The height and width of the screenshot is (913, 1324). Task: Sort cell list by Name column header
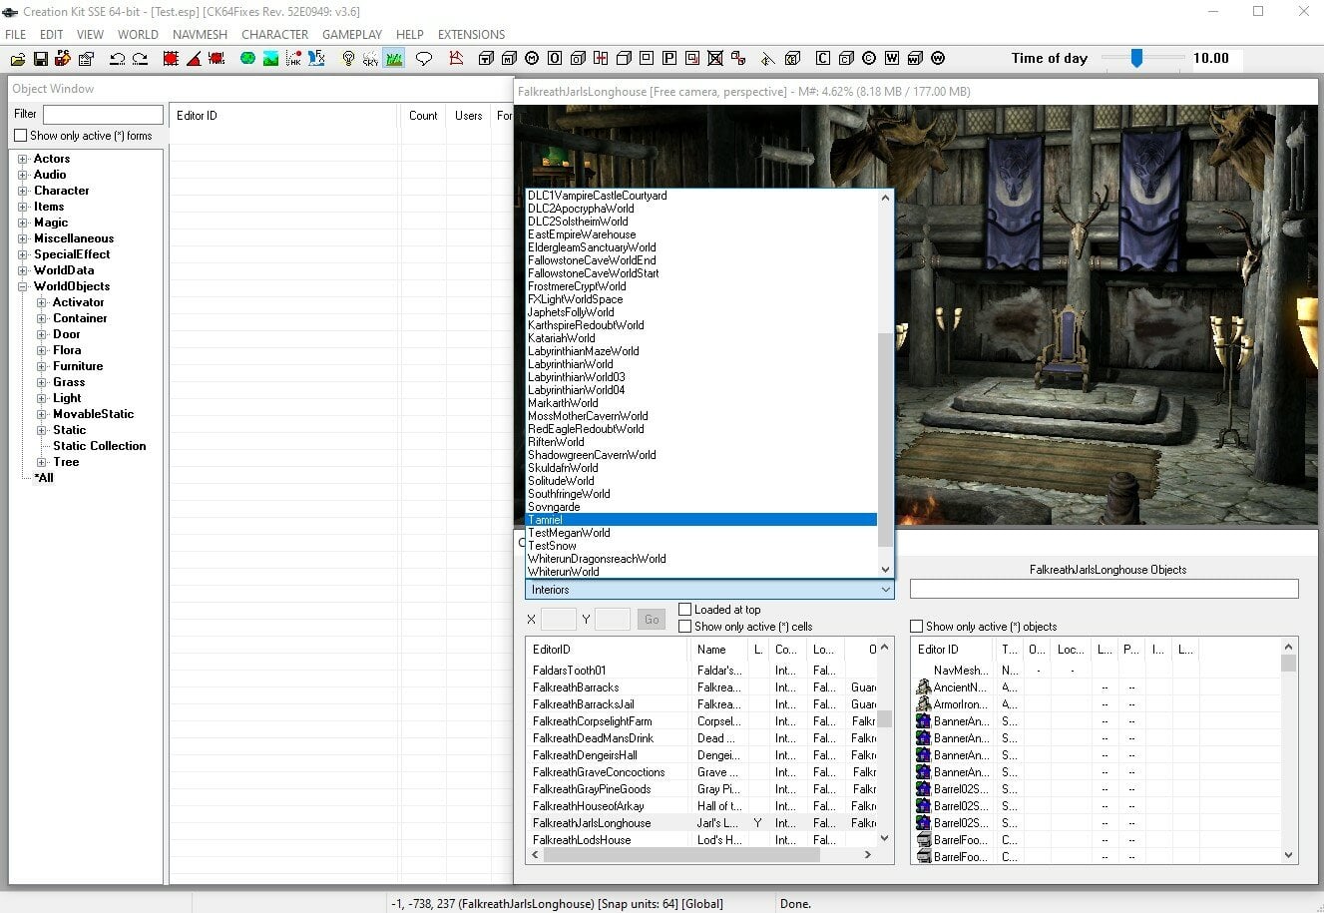(717, 649)
